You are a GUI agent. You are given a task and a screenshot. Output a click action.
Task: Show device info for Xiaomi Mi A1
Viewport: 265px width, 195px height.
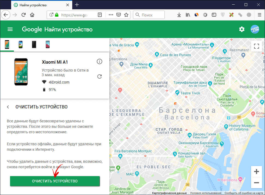[100, 61]
